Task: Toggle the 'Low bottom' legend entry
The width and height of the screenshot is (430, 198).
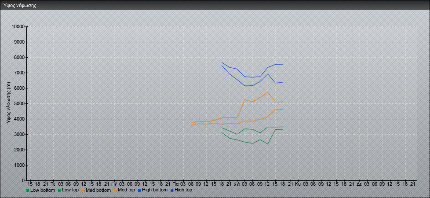Action: tap(40, 190)
